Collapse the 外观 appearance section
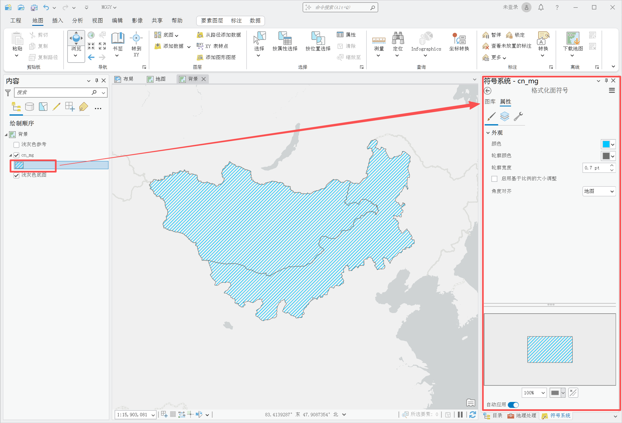The width and height of the screenshot is (622, 423). tap(488, 133)
